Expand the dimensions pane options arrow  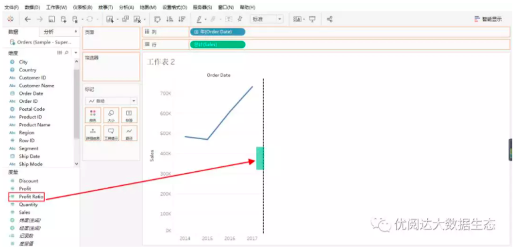click(76, 52)
